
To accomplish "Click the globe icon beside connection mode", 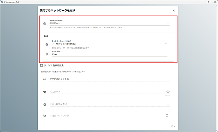I will click(45, 24).
